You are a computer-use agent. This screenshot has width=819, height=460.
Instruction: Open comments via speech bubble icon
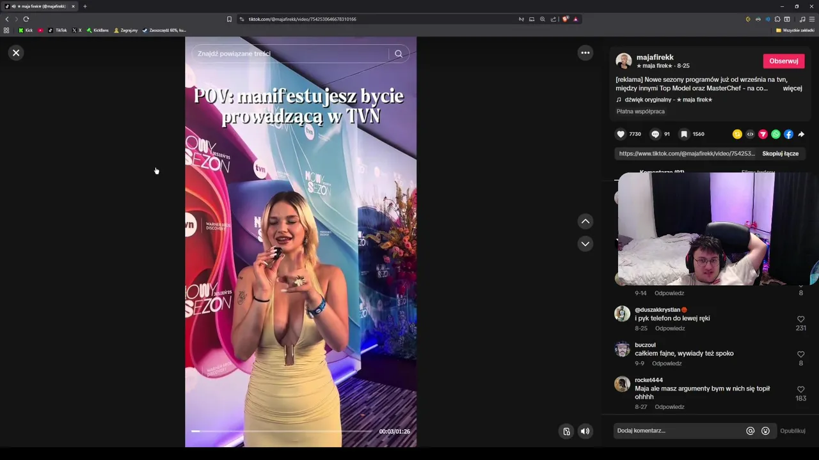click(x=655, y=134)
